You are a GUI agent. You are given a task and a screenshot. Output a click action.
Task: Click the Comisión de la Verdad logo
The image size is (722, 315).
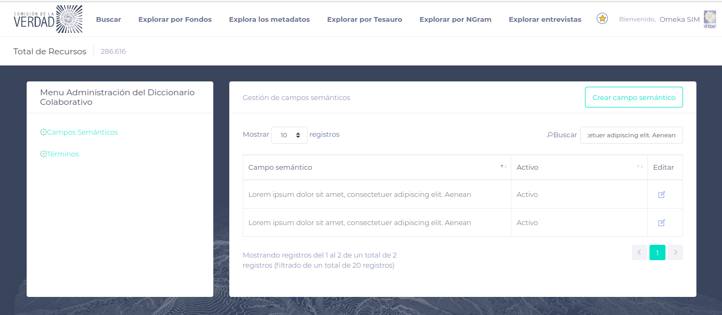coord(48,19)
